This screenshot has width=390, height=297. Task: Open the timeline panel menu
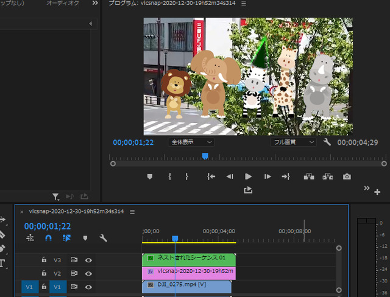[132, 212]
